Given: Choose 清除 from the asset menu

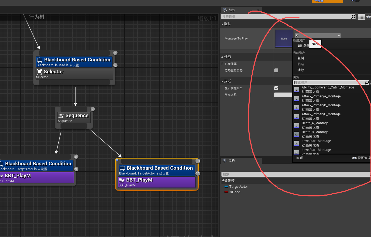Looking at the screenshot, I should click(301, 70).
